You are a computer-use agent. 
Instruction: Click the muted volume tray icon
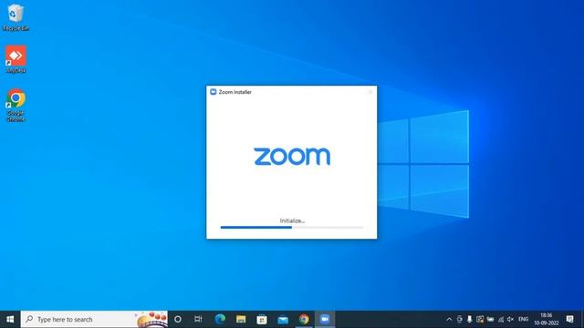click(x=511, y=319)
